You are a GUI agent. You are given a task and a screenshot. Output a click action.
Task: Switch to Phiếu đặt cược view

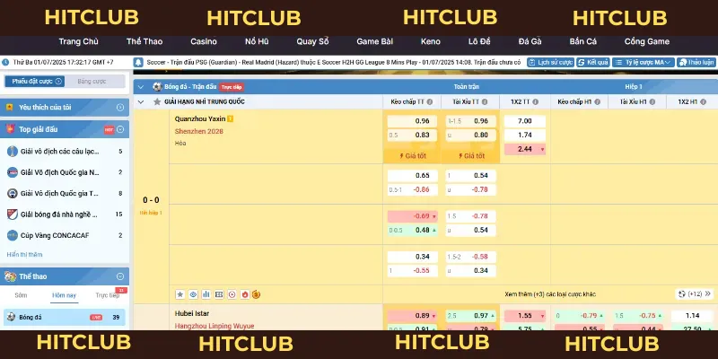(34, 82)
